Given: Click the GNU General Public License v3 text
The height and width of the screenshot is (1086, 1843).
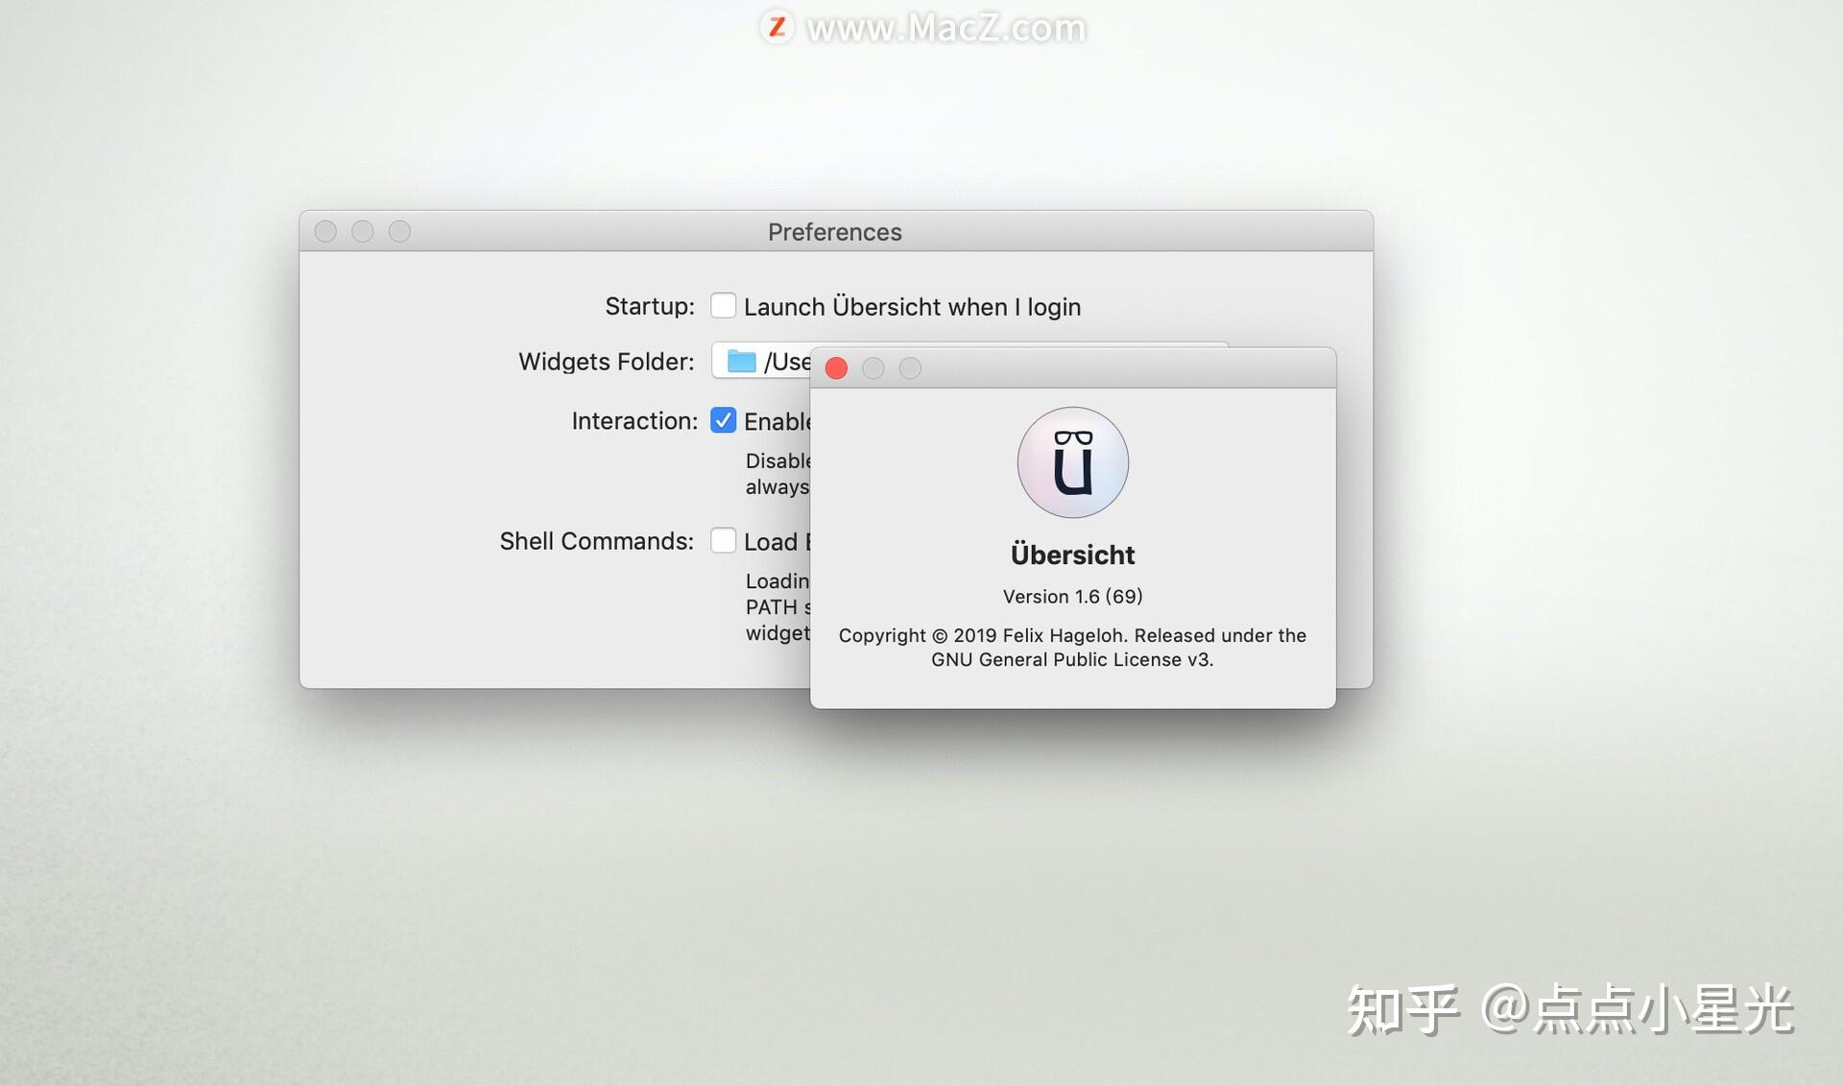Looking at the screenshot, I should pyautogui.click(x=1072, y=659).
